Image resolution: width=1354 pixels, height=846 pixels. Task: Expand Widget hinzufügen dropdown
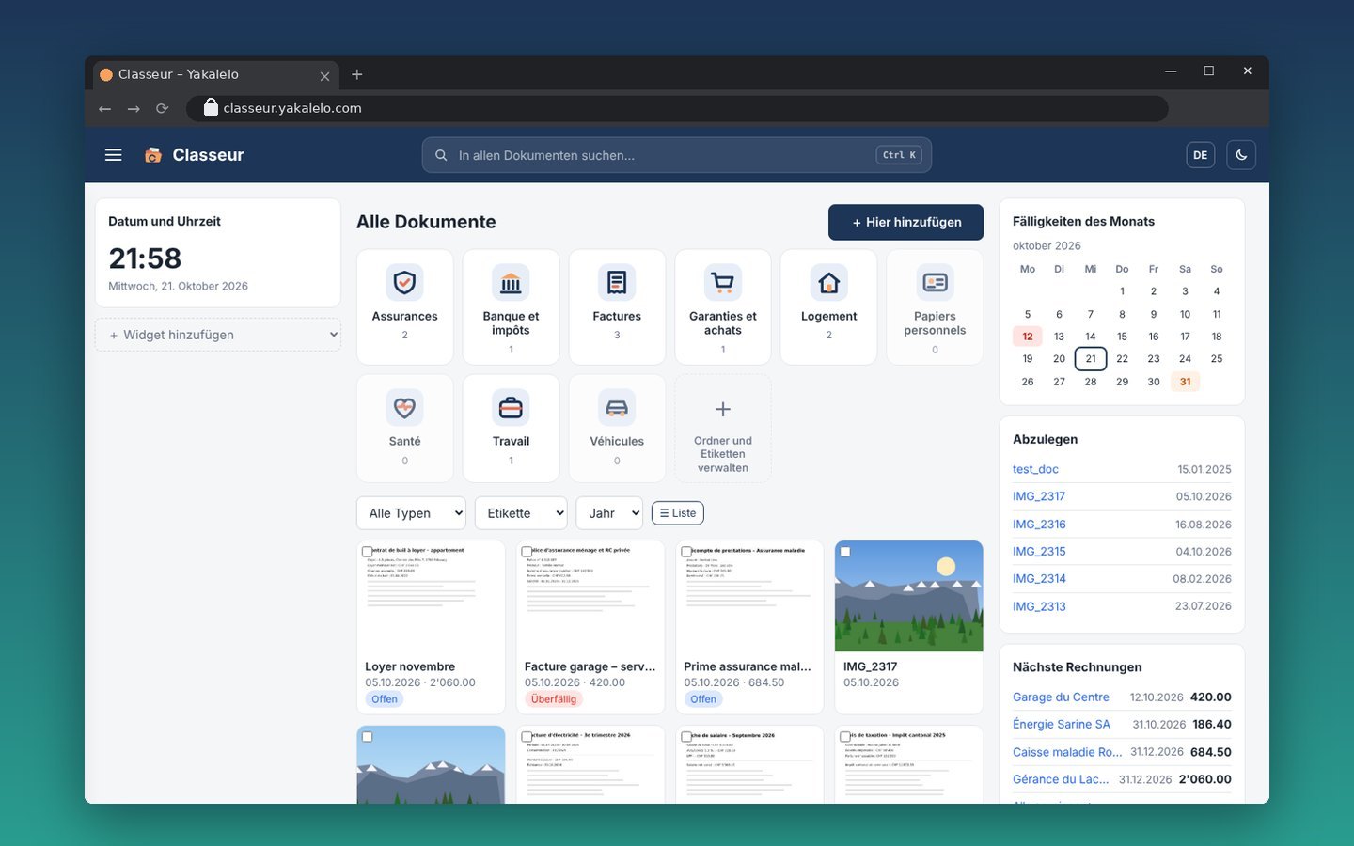[x=218, y=335]
